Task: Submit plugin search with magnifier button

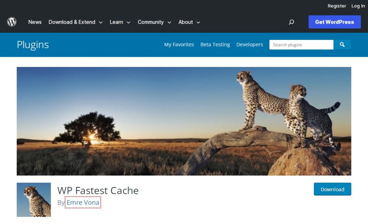Action: pos(342,45)
